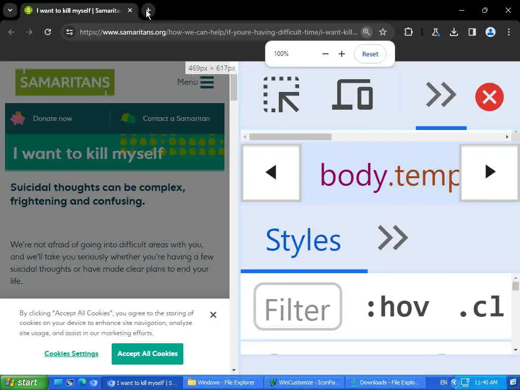The height and width of the screenshot is (390, 520).
Task: Focus the Filter styles input
Action: click(x=298, y=306)
